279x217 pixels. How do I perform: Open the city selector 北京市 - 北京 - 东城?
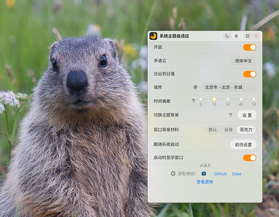(x=229, y=87)
